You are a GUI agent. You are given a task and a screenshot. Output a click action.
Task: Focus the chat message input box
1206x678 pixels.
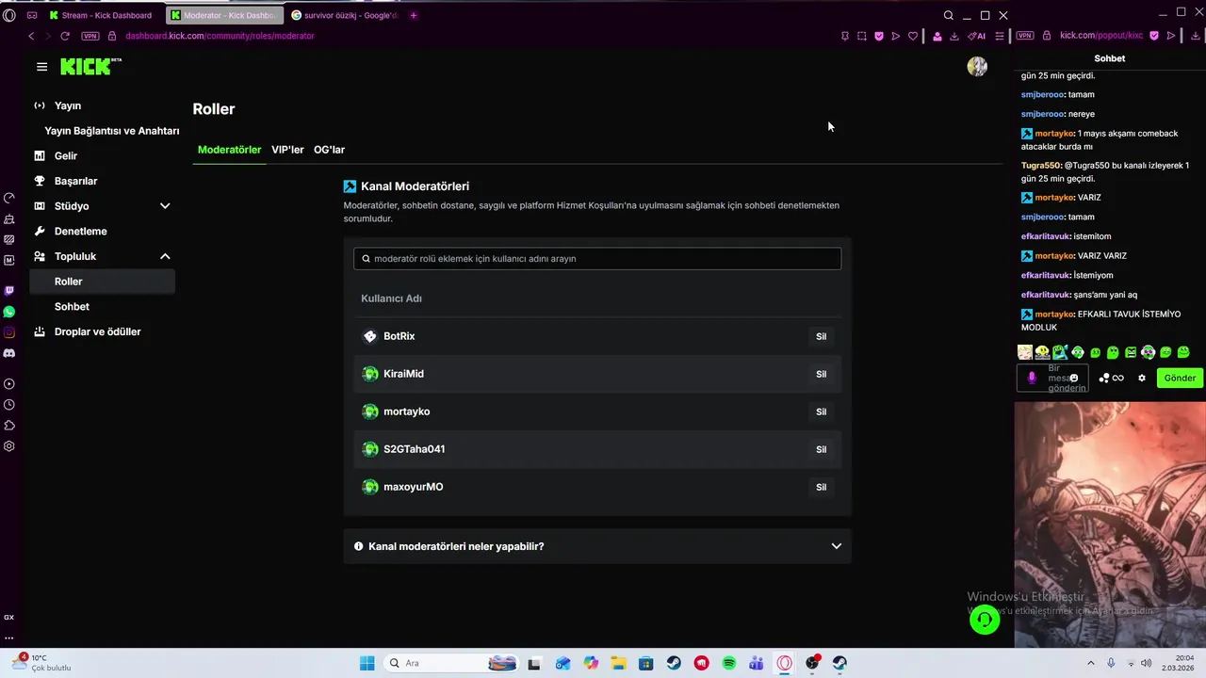(x=1053, y=378)
